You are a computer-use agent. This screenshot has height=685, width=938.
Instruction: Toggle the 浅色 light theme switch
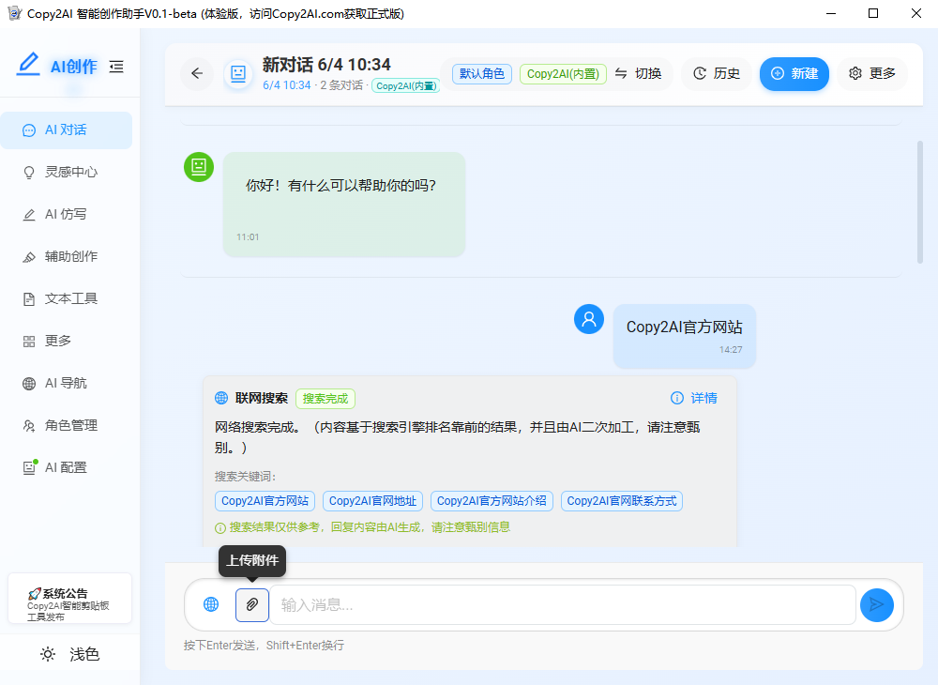(69, 654)
